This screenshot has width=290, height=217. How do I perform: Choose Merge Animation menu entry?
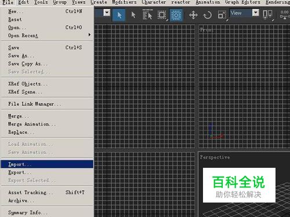pos(47,124)
